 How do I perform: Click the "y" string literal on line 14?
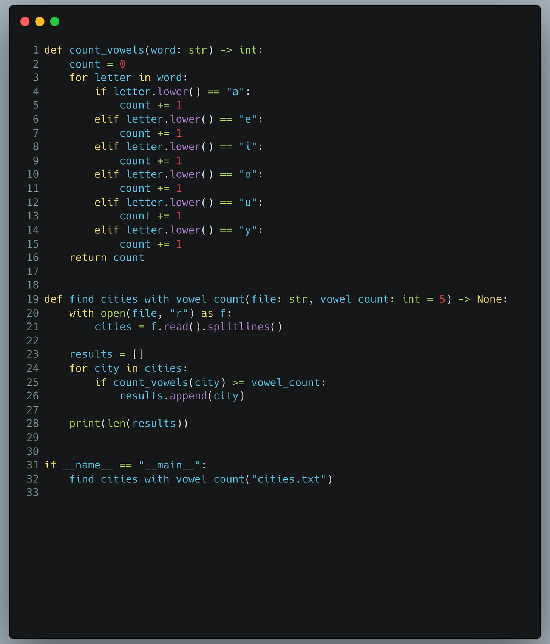coord(248,230)
